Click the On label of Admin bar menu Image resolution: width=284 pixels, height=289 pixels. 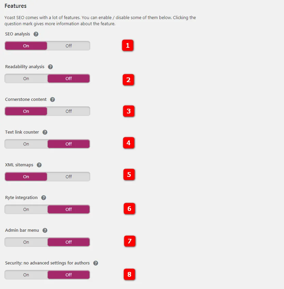(26, 242)
